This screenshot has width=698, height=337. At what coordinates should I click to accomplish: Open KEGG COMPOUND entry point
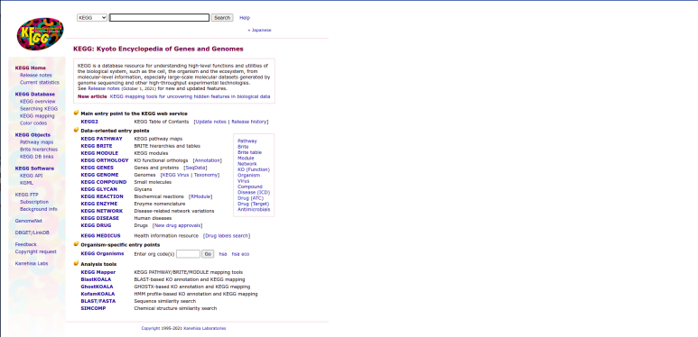click(x=104, y=182)
